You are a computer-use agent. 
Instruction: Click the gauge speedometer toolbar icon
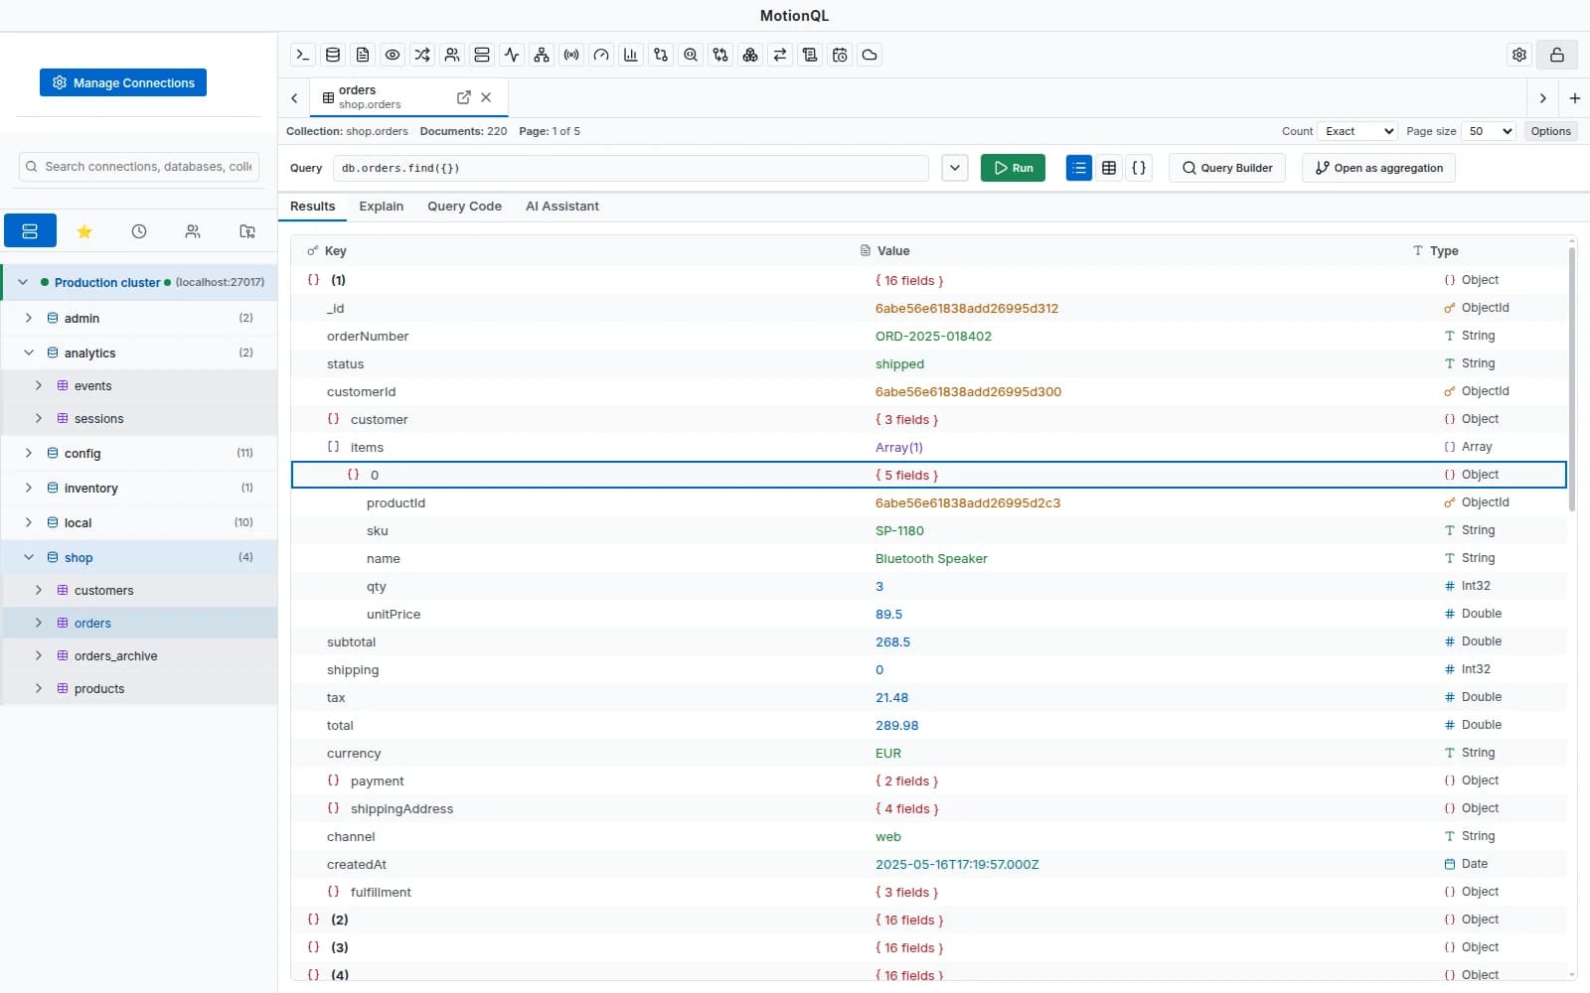click(x=601, y=55)
